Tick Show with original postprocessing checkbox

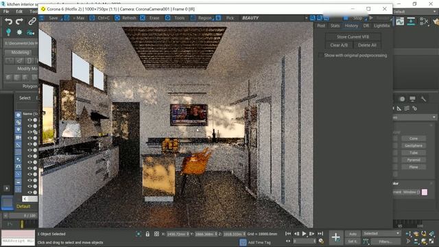[x=320, y=56]
